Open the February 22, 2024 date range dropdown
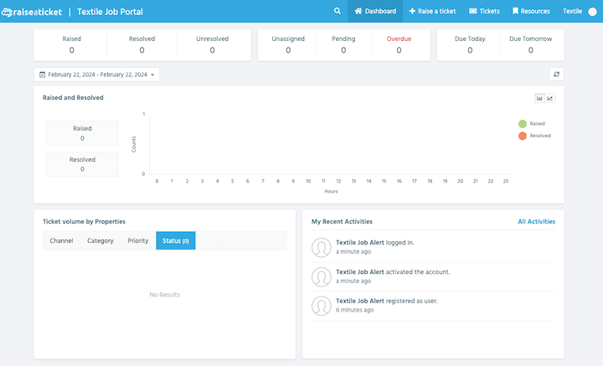Viewport: 603px width, 366px height. [x=97, y=75]
